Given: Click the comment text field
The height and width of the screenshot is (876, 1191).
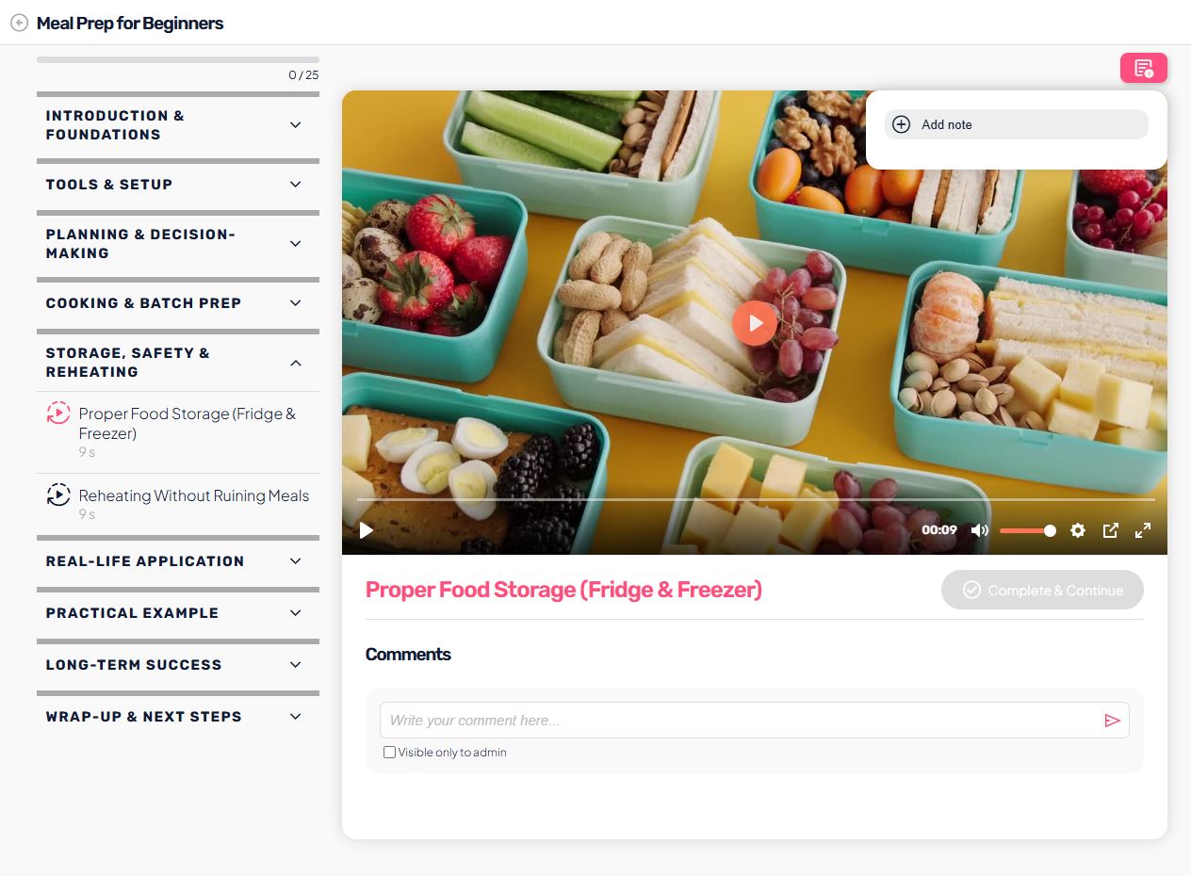Looking at the screenshot, I should coord(740,721).
